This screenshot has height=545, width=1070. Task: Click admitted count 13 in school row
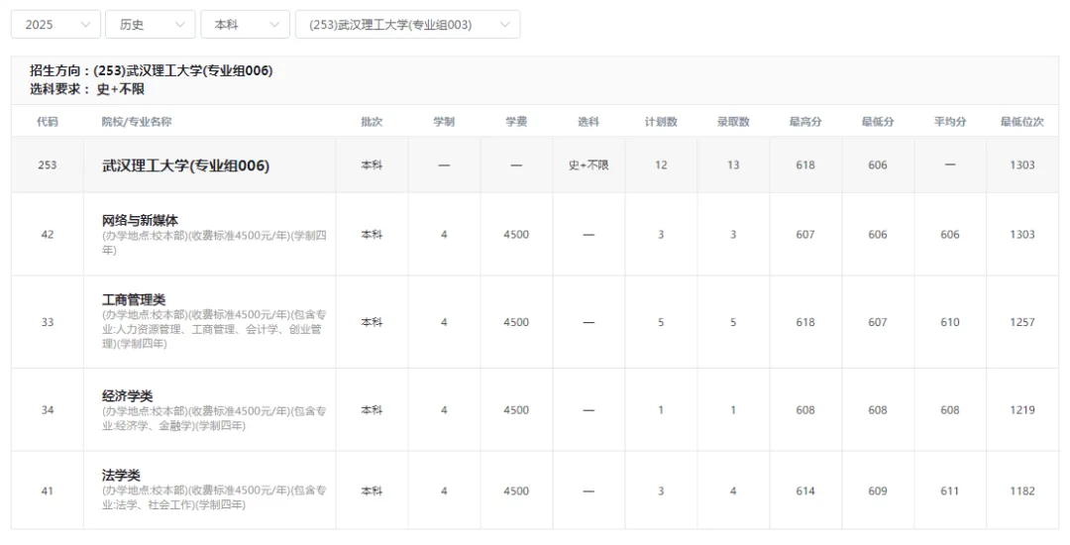(x=733, y=165)
